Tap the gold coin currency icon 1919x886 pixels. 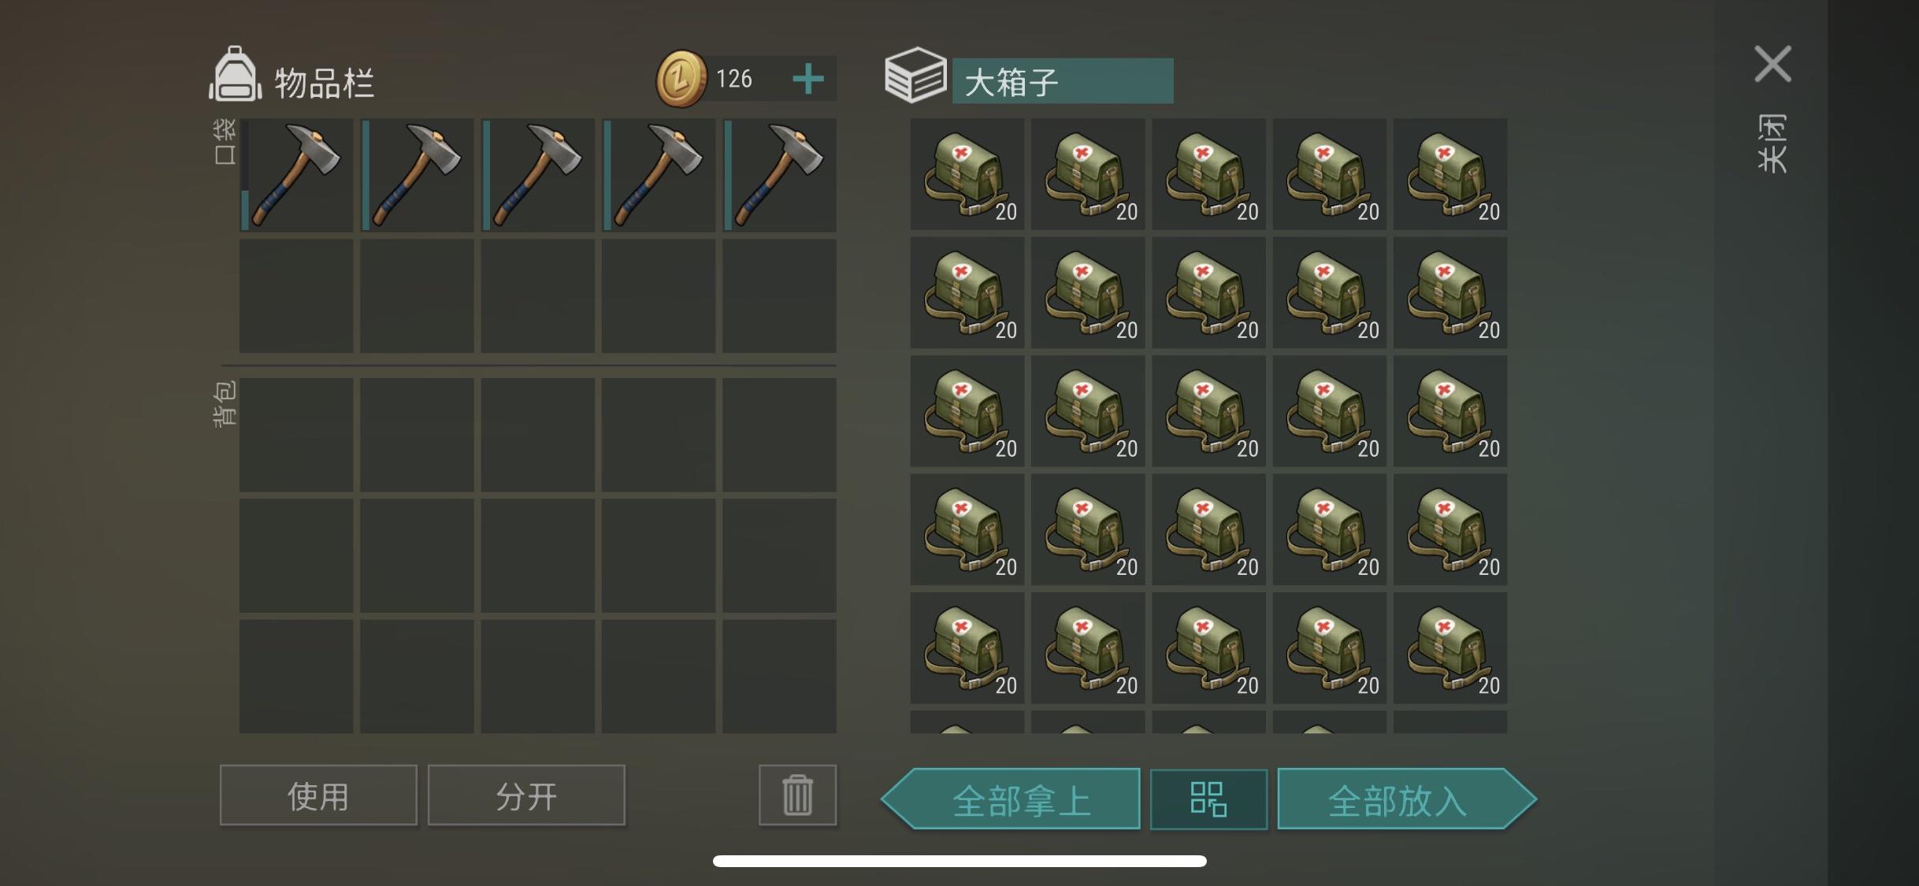coord(681,79)
